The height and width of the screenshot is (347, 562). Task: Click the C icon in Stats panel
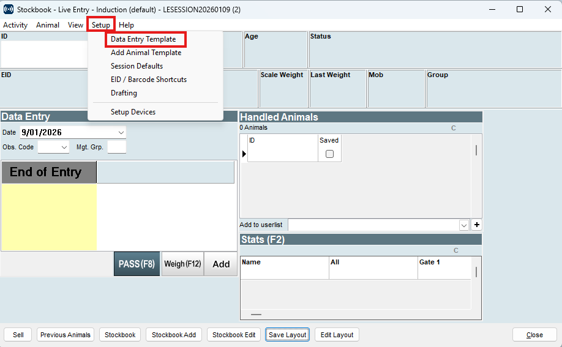456,250
